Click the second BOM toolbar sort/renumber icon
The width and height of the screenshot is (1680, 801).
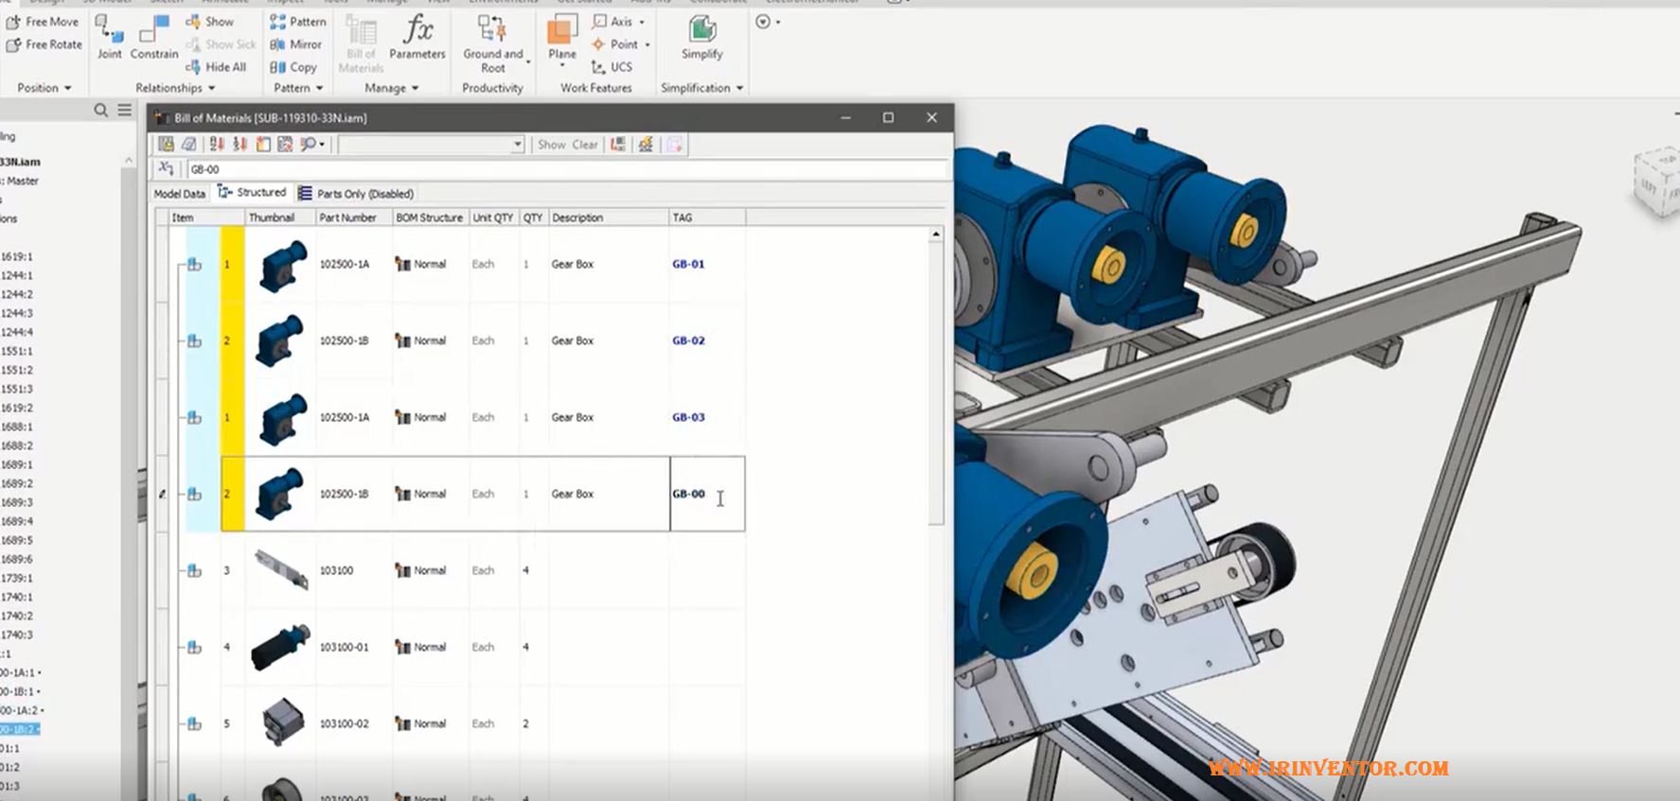pos(239,144)
